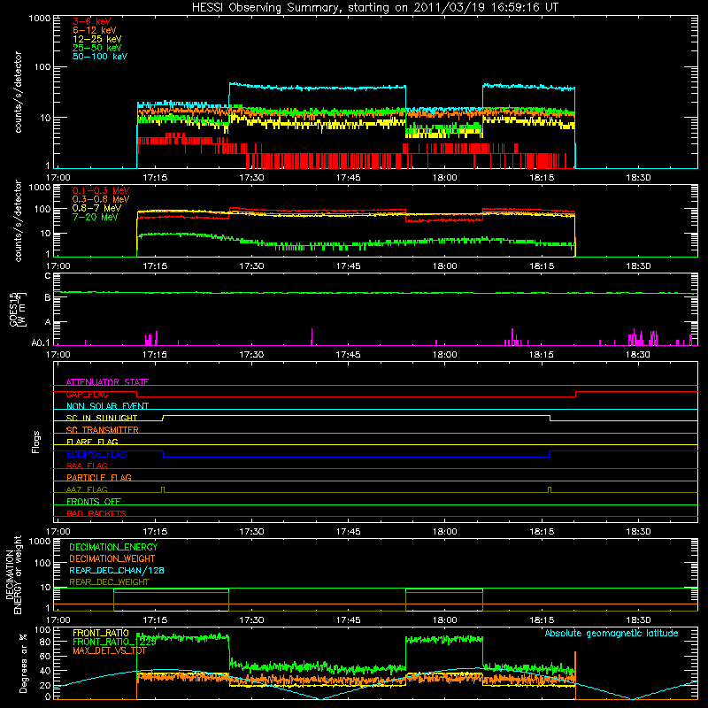The height and width of the screenshot is (708, 708).
Task: Click the Absolute geomagnetic latitude label
Action: click(x=612, y=634)
